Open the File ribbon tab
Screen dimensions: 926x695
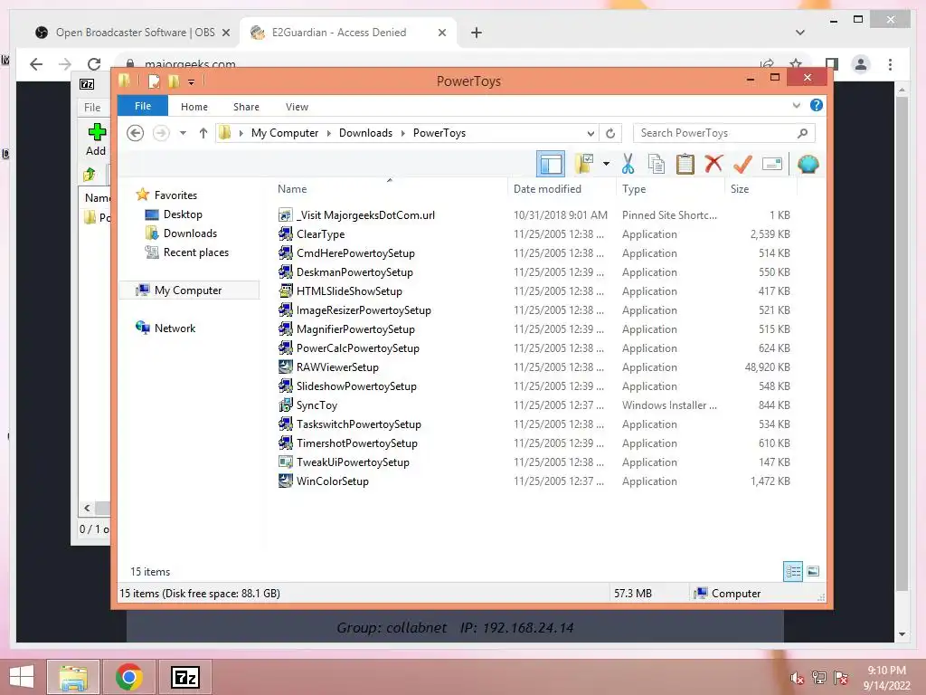click(x=143, y=106)
